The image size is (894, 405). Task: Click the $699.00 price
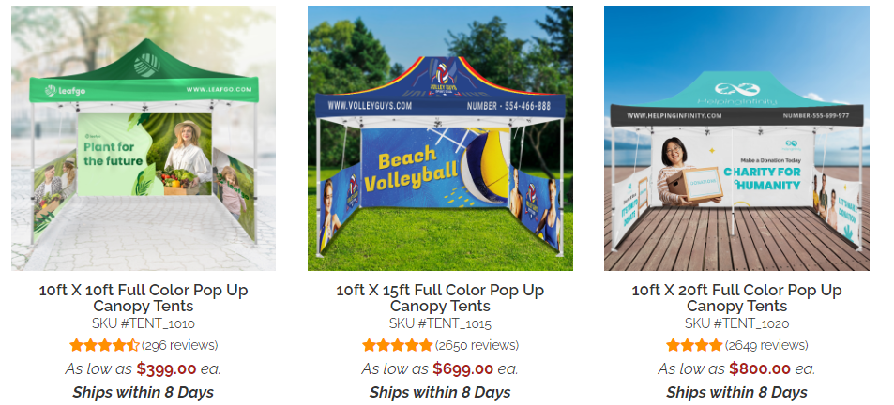click(463, 368)
